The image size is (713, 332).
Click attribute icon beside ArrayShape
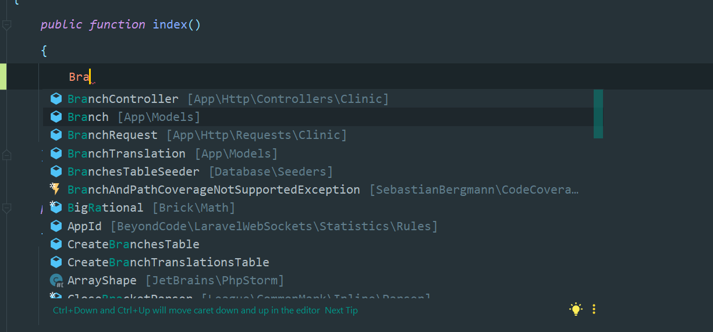(56, 281)
